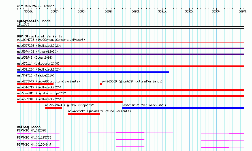252x151 pixels.
Task: Open the DGV Structural Variants track heading
Action: [40, 36]
